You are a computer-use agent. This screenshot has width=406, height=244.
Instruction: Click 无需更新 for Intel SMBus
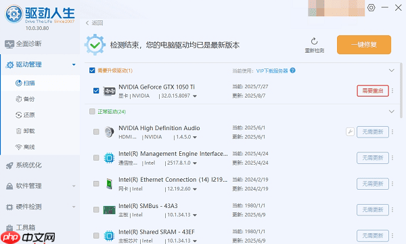(x=373, y=209)
